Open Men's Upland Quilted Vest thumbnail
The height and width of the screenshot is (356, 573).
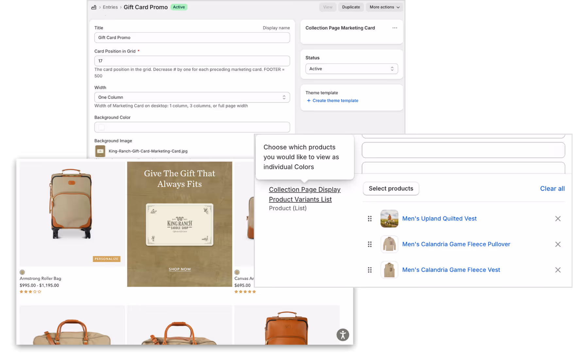[389, 218]
